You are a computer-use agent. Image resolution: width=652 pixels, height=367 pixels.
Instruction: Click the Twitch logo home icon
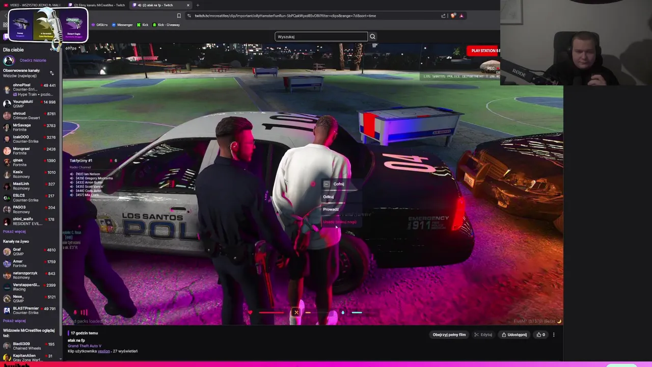pos(6,37)
